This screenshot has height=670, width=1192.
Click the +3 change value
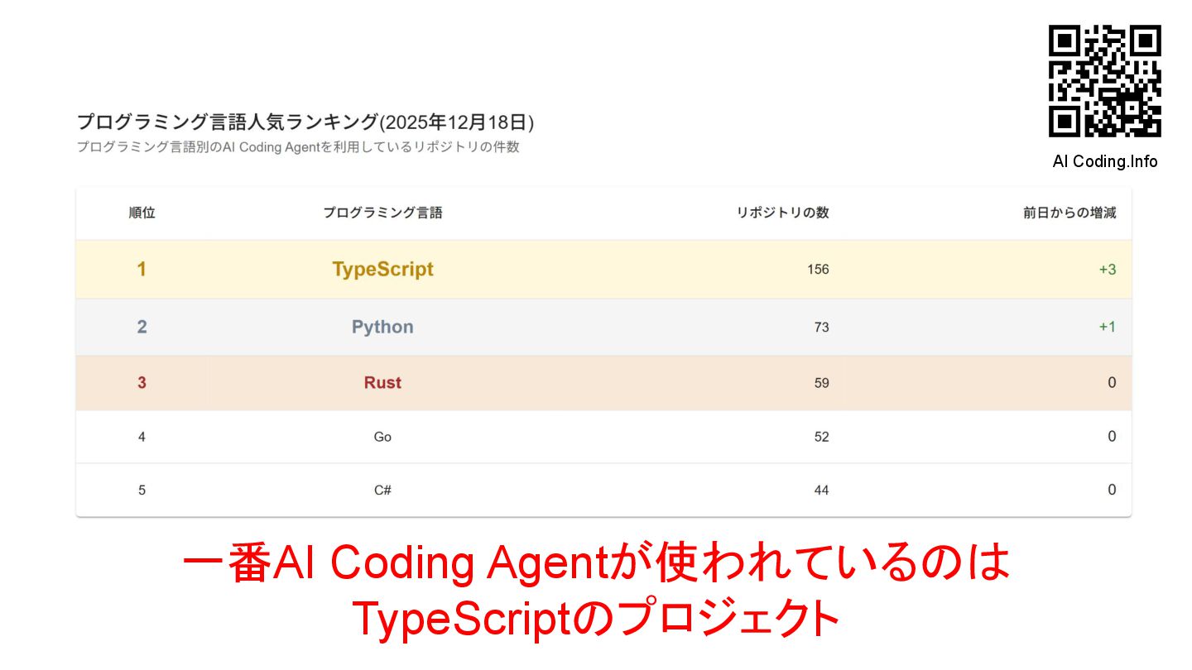tap(1107, 269)
